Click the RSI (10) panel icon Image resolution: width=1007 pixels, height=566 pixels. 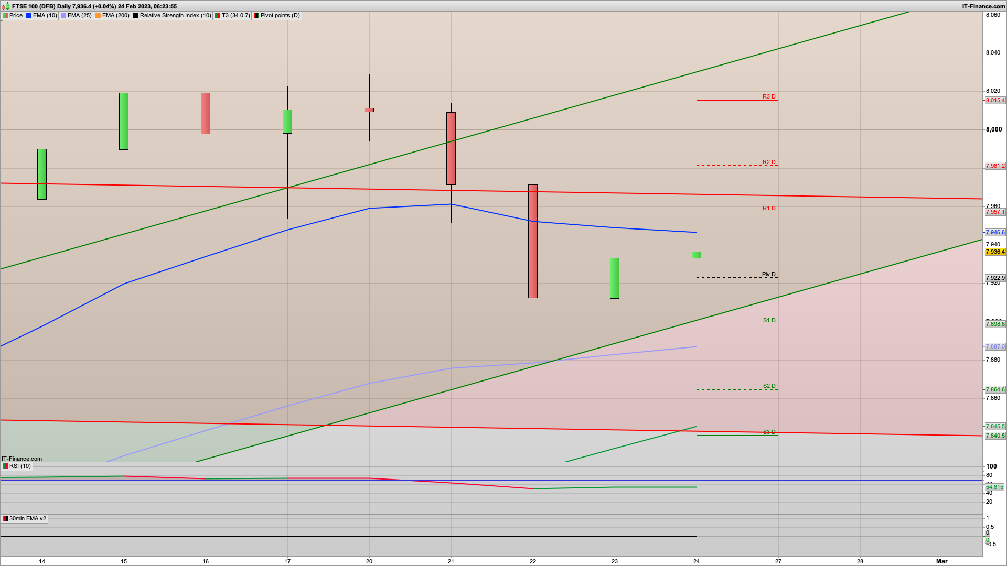coord(5,466)
